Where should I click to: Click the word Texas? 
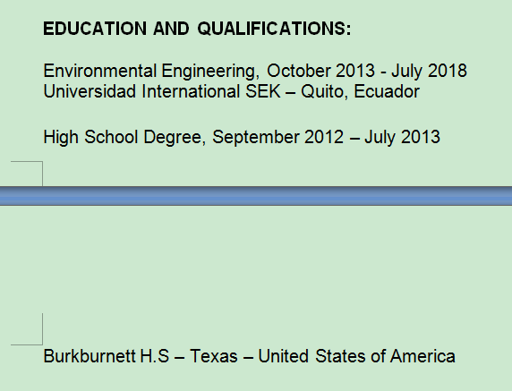point(214,356)
